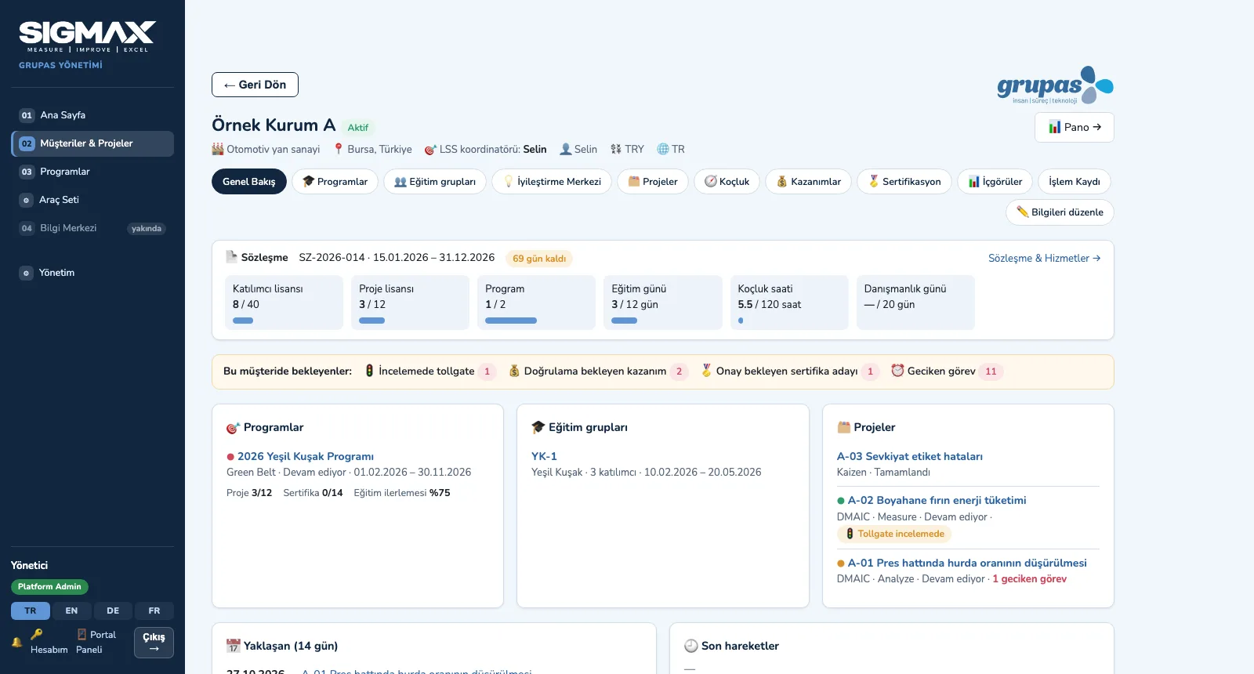Open Sertifikasyon tab

tap(904, 182)
